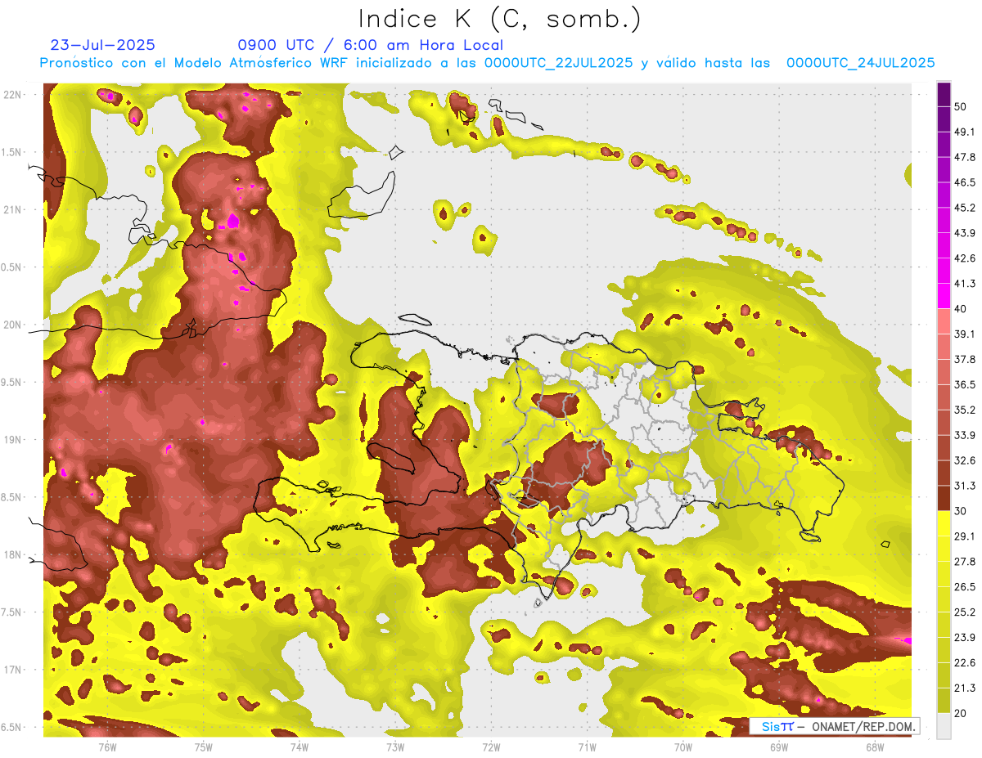Click the color scale value '49.1'
The image size is (982, 758).
point(965,132)
